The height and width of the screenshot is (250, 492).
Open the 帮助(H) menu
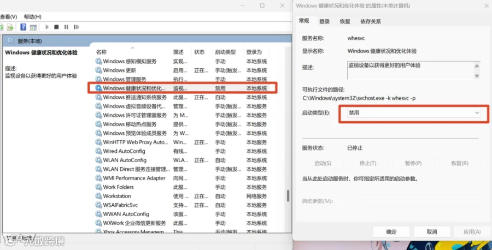(33, 16)
